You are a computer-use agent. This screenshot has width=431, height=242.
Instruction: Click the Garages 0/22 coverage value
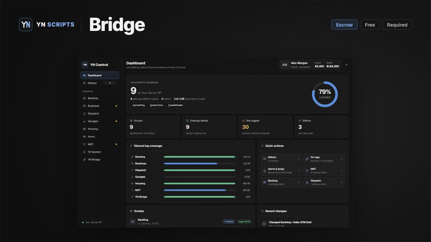(247, 177)
